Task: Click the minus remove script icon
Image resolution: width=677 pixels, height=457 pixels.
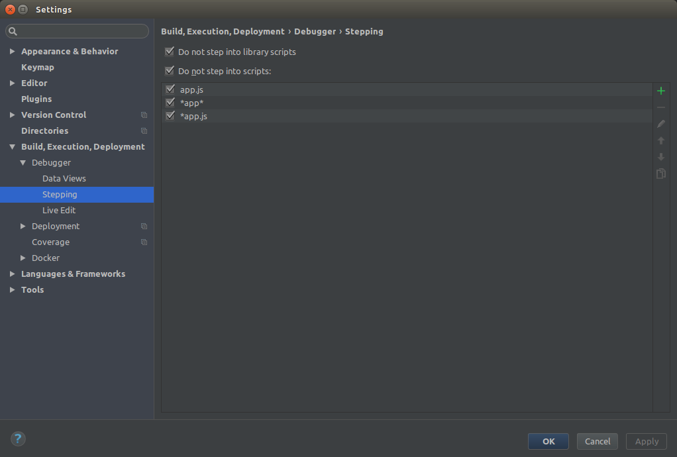Action: (660, 107)
